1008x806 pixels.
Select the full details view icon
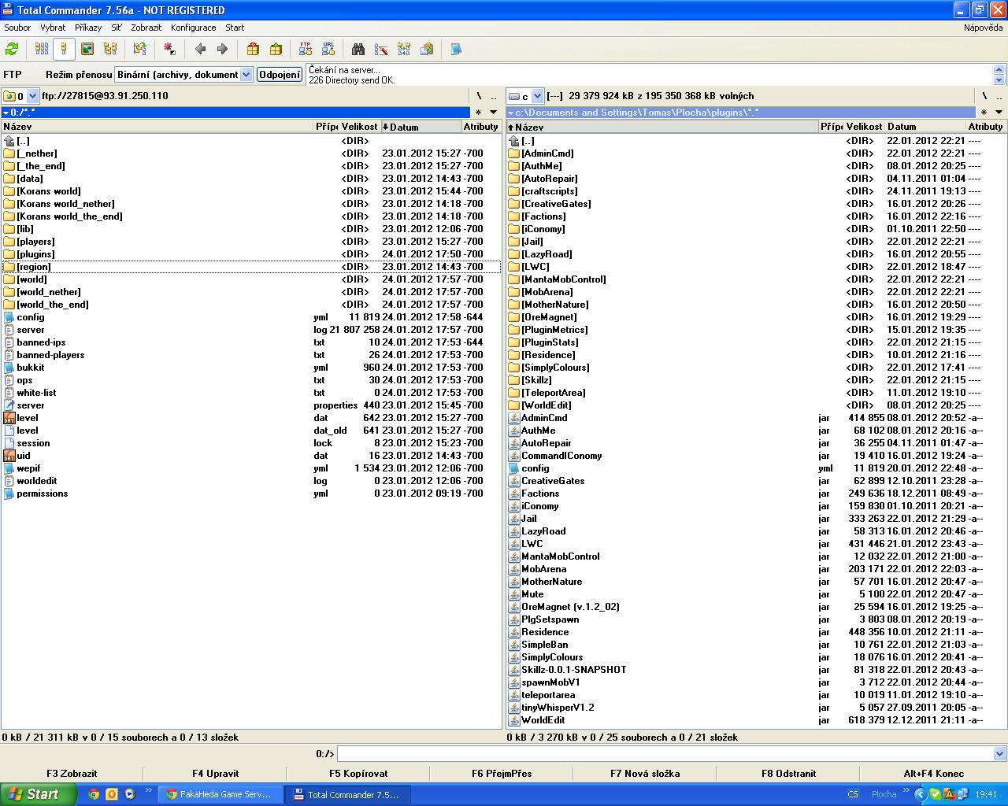coord(65,49)
